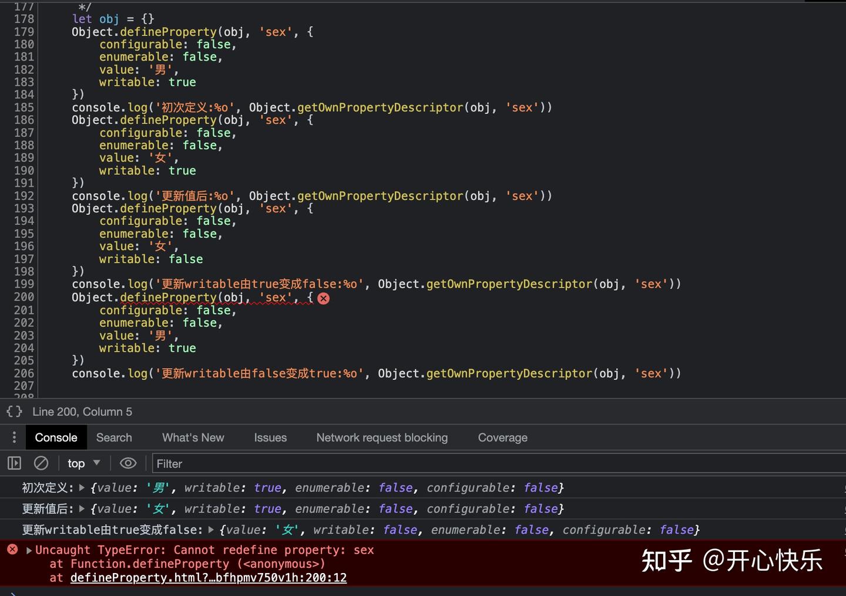
Task: Open the Coverage tab
Action: click(503, 437)
